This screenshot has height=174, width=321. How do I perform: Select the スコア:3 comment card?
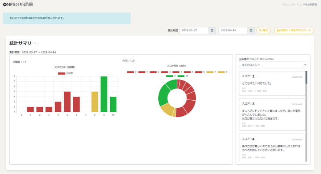(272, 114)
